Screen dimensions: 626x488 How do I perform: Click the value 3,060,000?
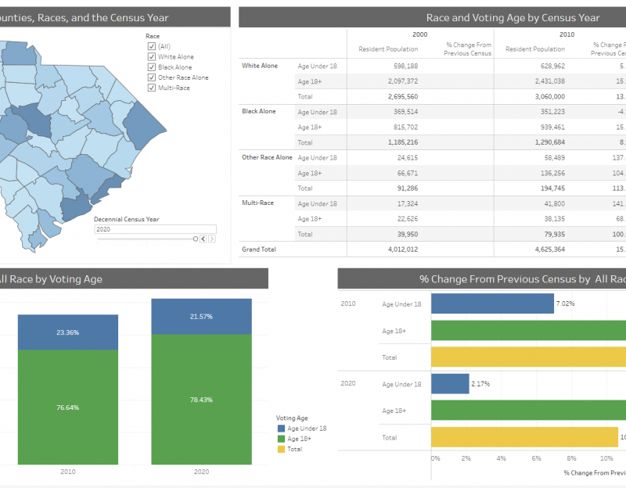550,96
